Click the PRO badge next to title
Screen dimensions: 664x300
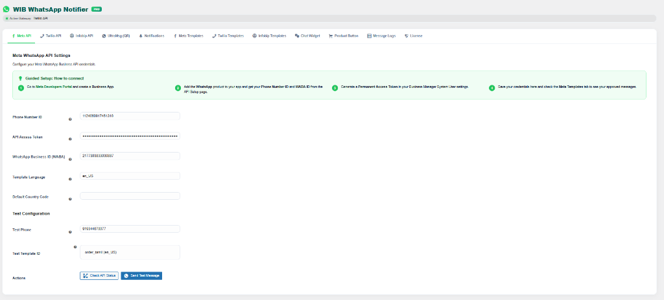(x=97, y=9)
